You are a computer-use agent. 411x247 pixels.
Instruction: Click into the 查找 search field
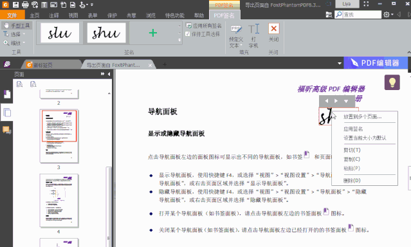(358, 15)
